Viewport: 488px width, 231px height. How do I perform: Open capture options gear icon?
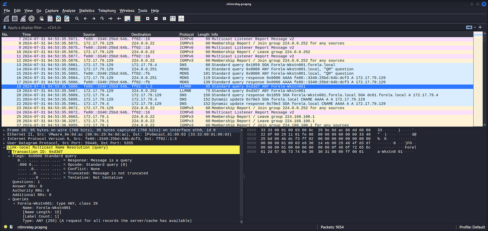coord(32,18)
